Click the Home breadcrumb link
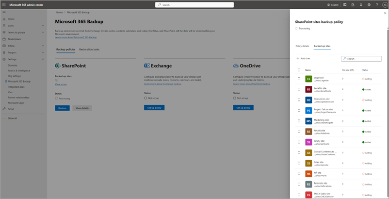This screenshot has width=389, height=199. (x=59, y=12)
